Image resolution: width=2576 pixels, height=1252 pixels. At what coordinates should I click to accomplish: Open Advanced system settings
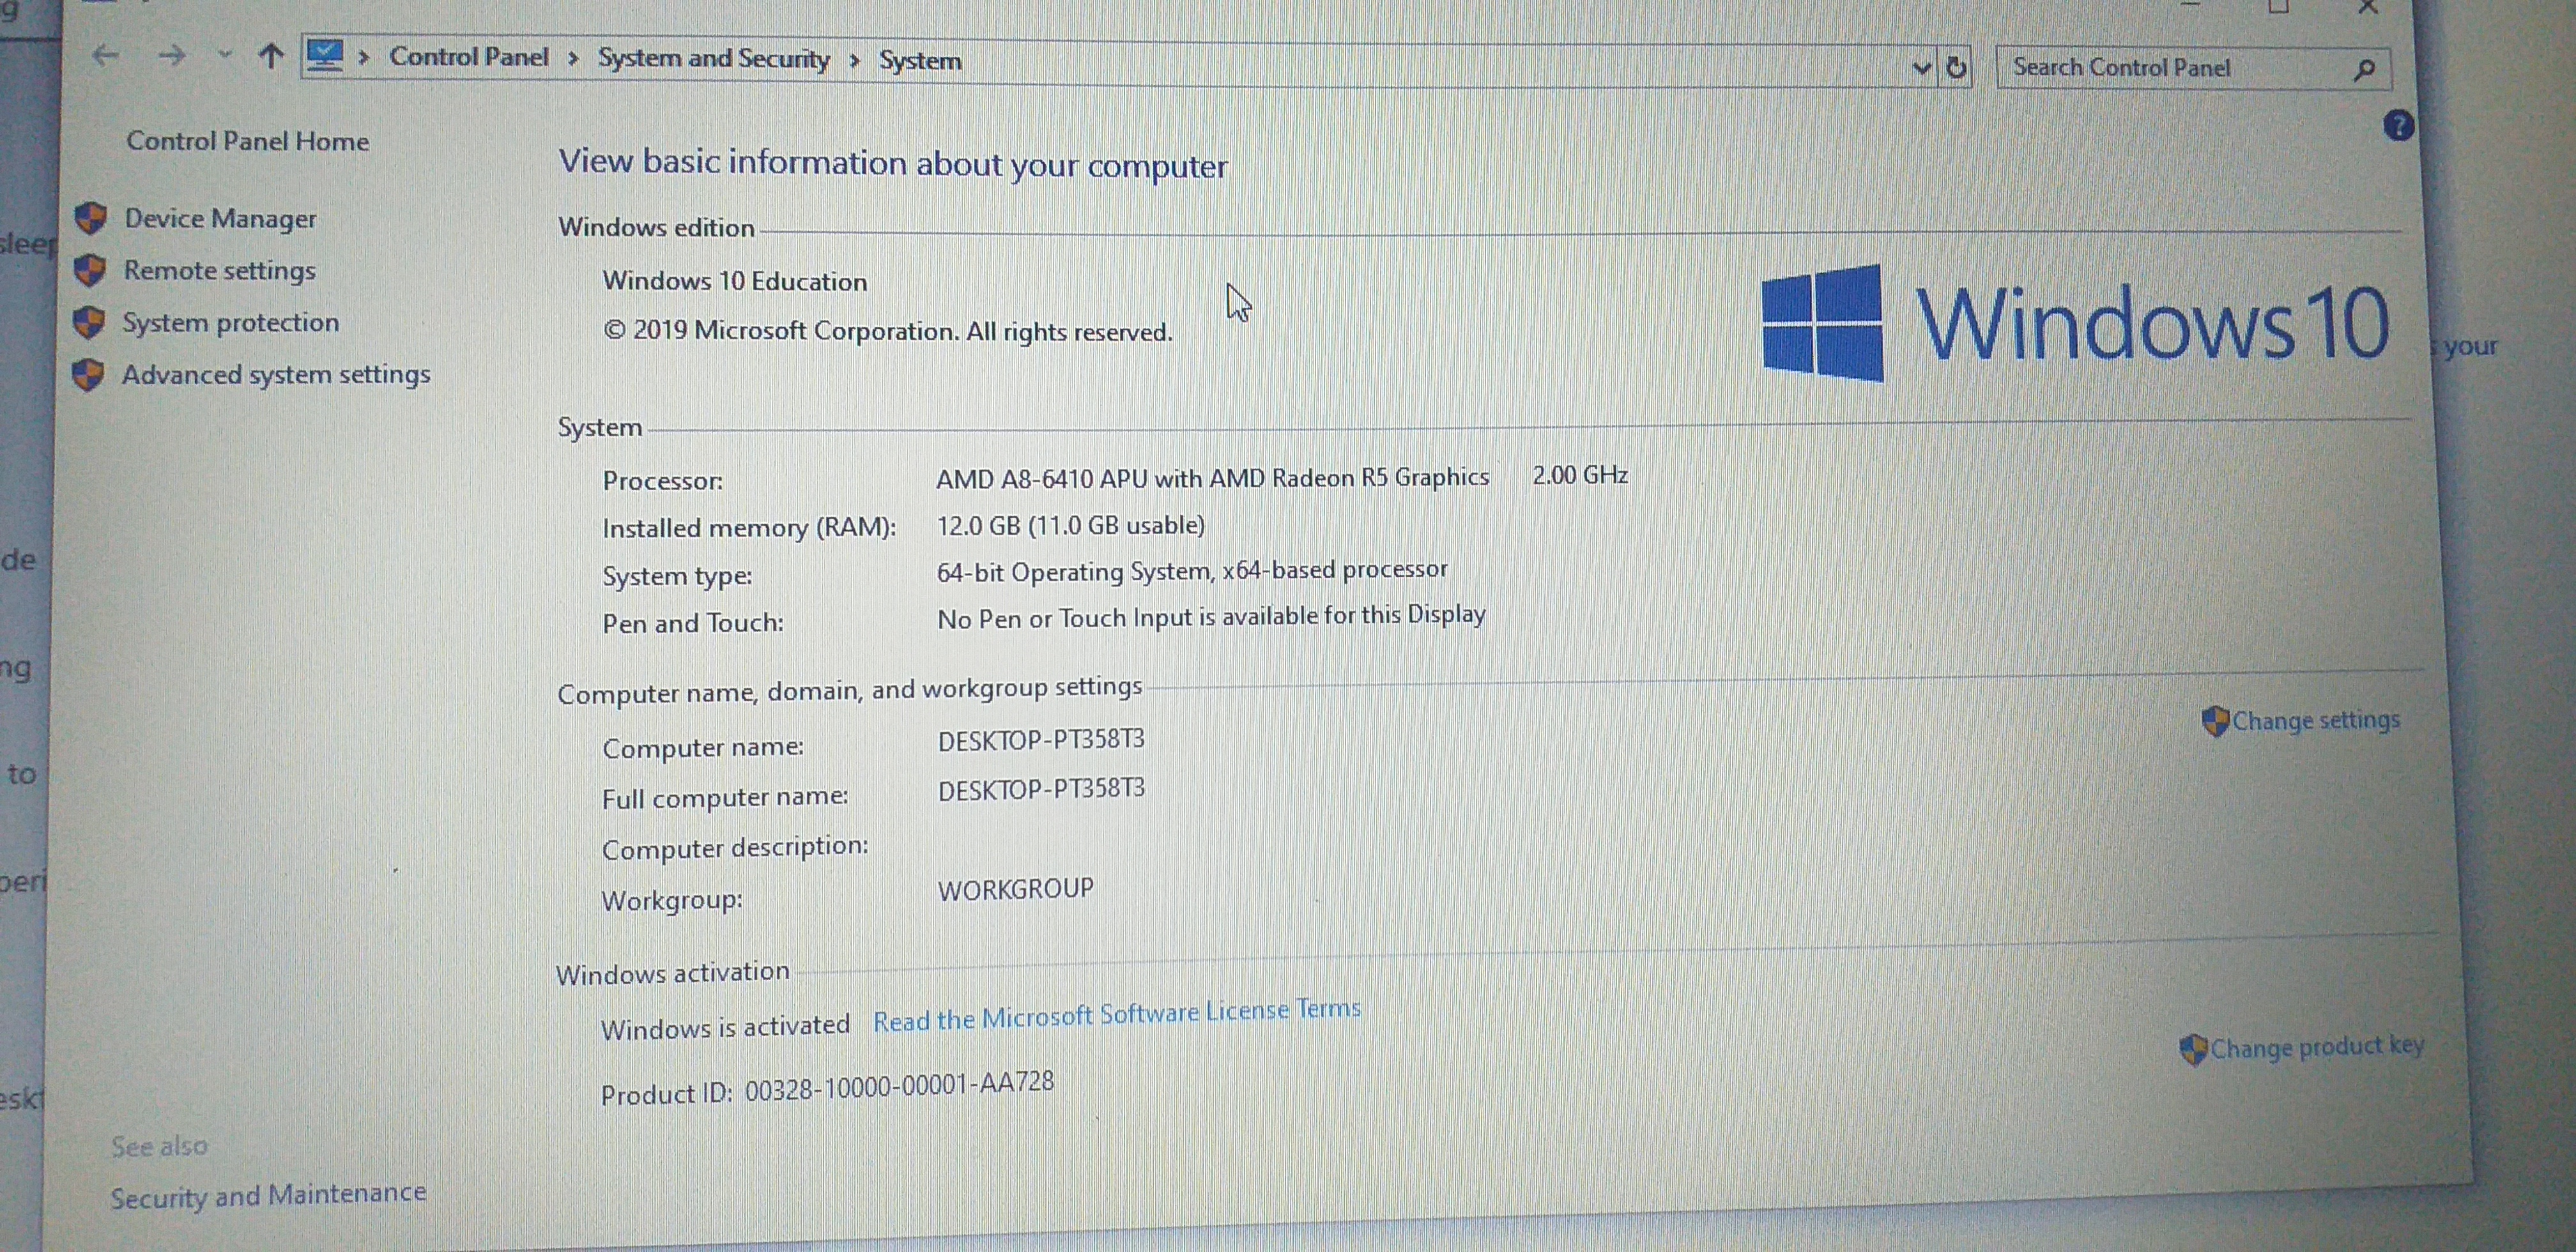276,374
